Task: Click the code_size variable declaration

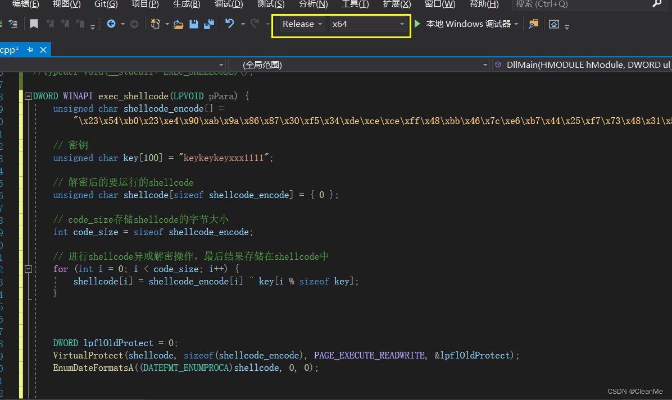Action: [x=96, y=232]
